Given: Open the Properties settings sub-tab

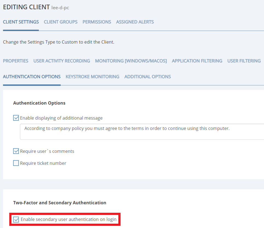Looking at the screenshot, I should coord(16,61).
